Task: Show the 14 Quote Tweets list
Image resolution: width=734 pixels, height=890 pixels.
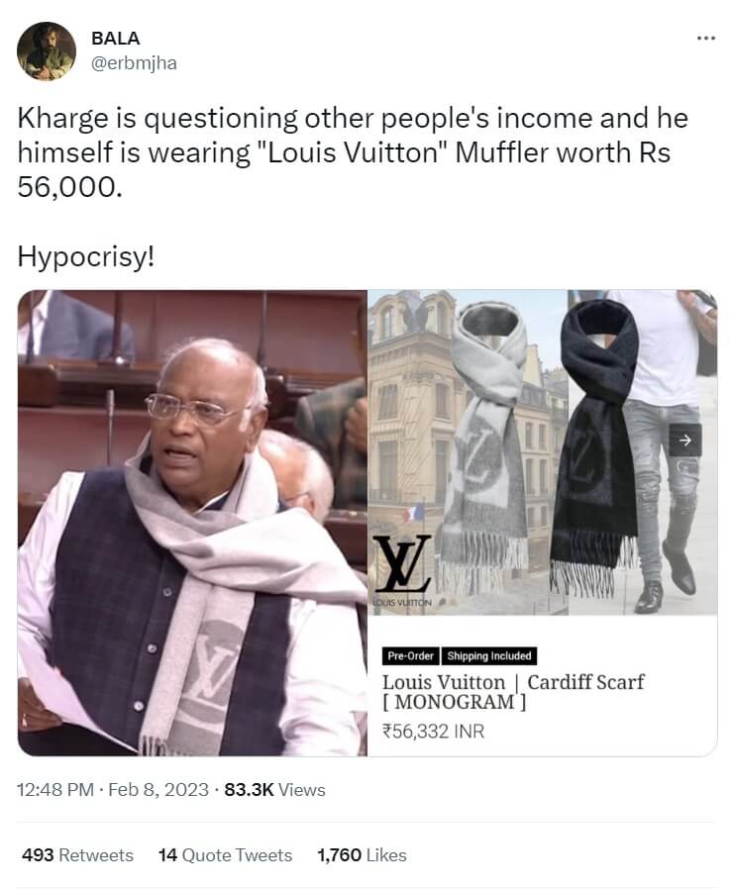Action: (x=226, y=854)
